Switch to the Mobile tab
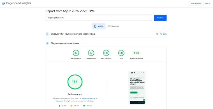Viewport: 213px width, 109px height. [x=99, y=26]
